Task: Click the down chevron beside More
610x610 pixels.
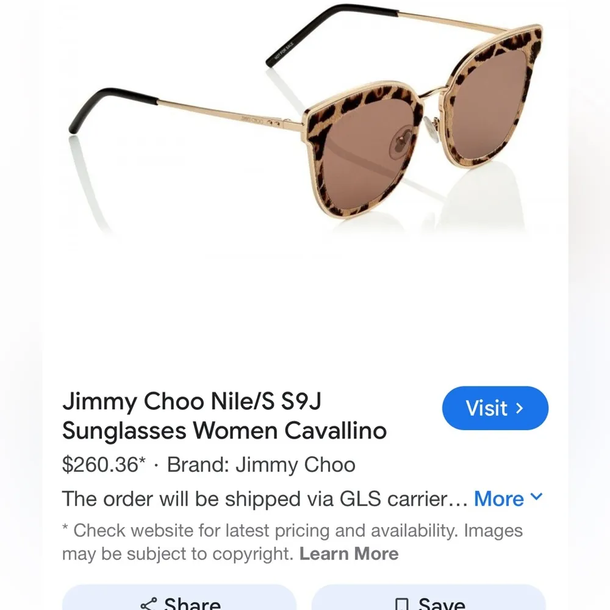Action: [537, 498]
